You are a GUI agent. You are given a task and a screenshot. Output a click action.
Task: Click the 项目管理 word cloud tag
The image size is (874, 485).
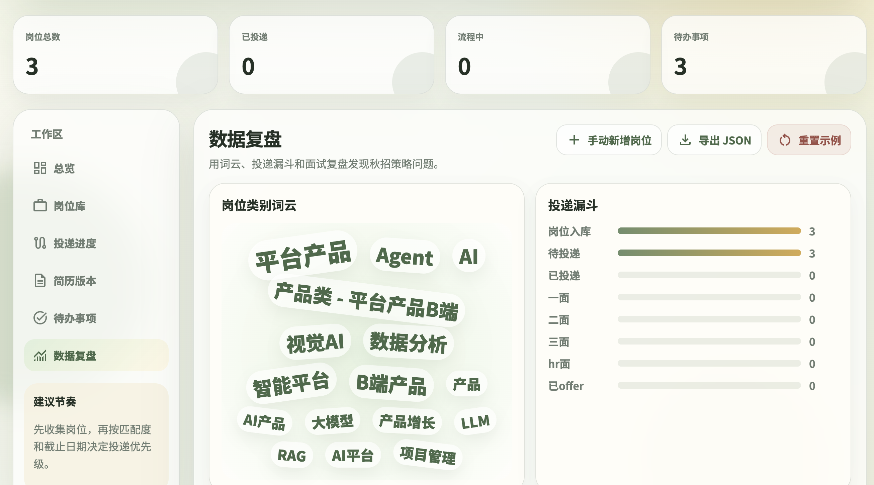pos(428,455)
